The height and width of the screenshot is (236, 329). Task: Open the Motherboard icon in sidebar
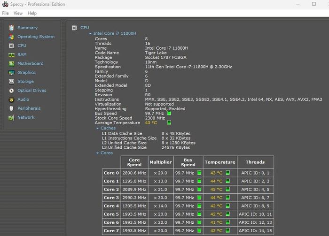pos(11,64)
